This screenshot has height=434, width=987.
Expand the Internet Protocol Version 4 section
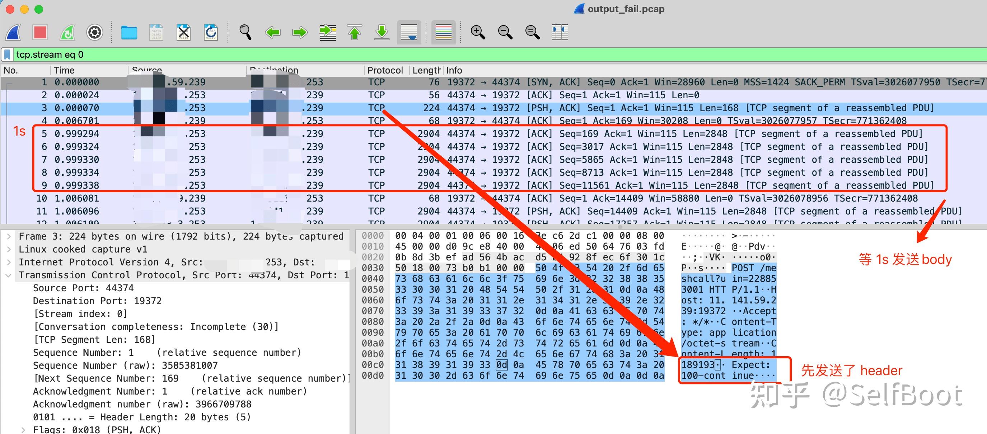coord(8,263)
